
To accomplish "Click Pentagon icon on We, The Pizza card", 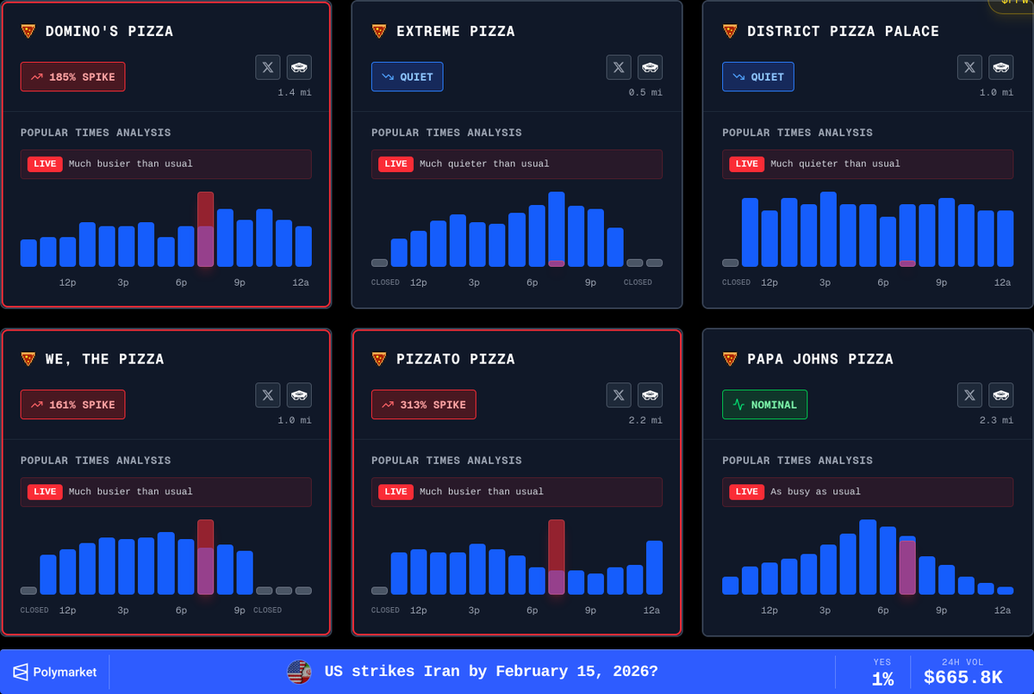I will (x=299, y=395).
